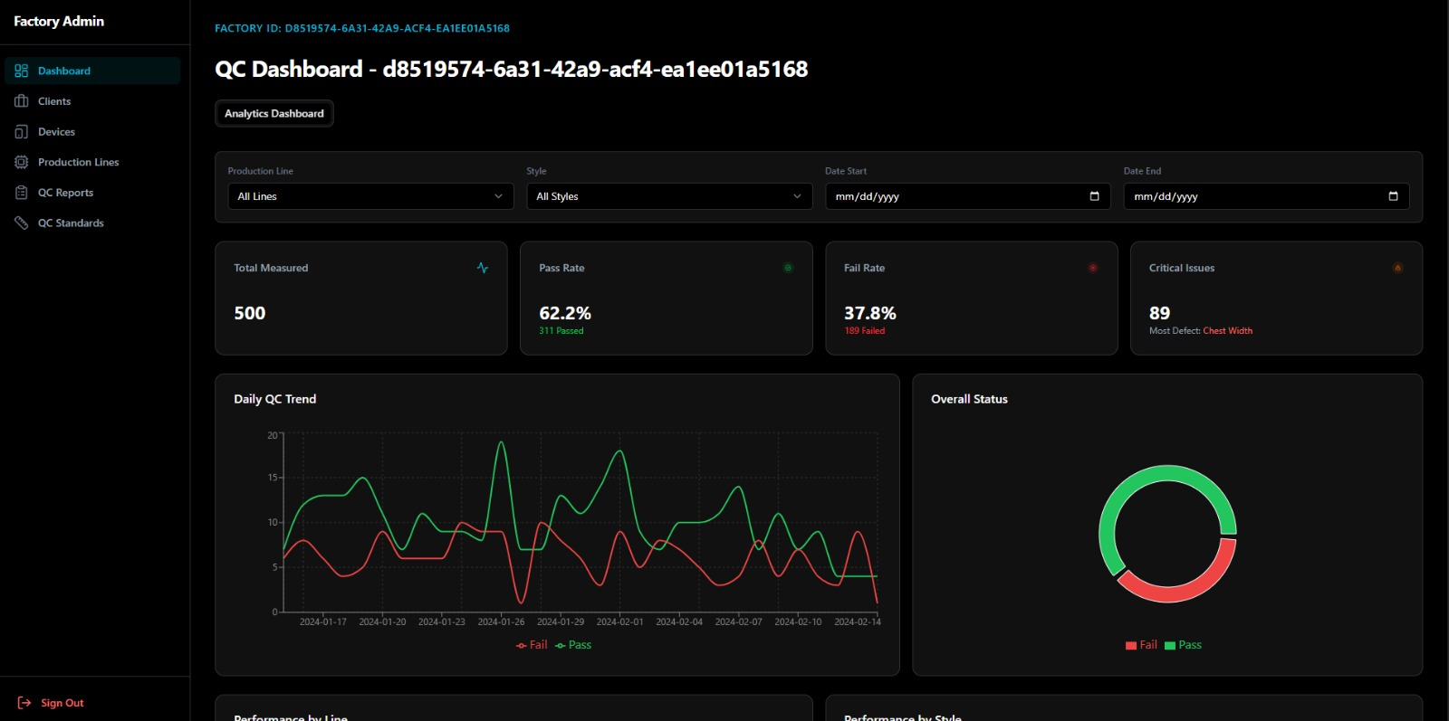Click the Daily QC Trend chart title
Image resolution: width=1449 pixels, height=721 pixels.
[275, 399]
